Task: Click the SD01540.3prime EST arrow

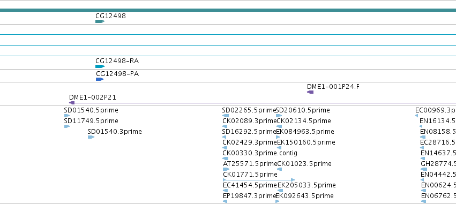Action: click(x=91, y=137)
